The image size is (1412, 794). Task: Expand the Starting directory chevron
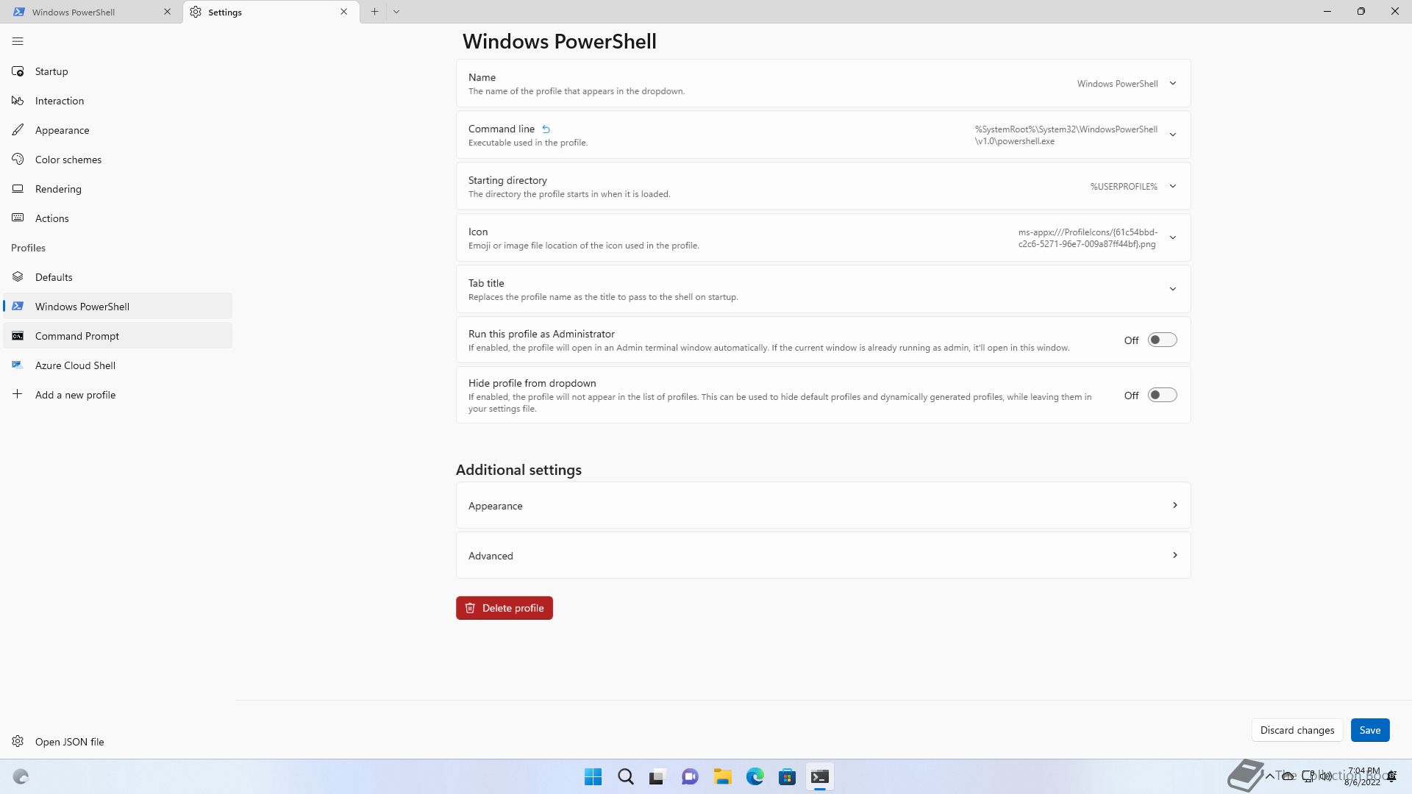1173,186
